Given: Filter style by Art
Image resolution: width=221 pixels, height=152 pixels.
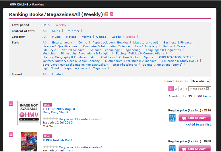Looking at the screenshot, I should click(x=93, y=57).
